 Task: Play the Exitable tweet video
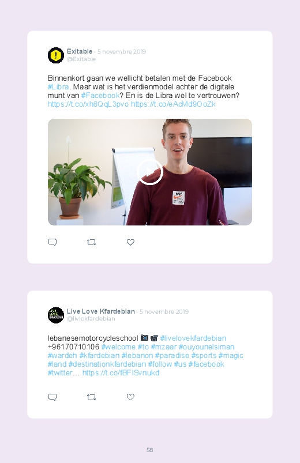click(150, 172)
